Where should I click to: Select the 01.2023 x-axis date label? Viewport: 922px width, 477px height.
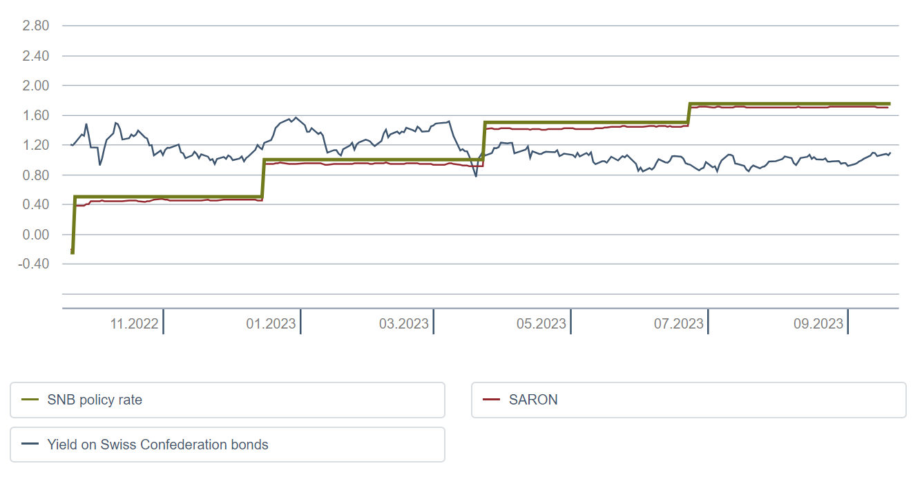click(x=271, y=323)
